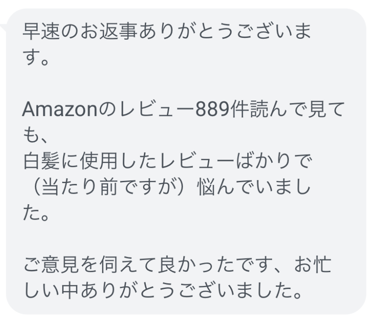
Task: Click the standalone も、 line
Action: 35,135
